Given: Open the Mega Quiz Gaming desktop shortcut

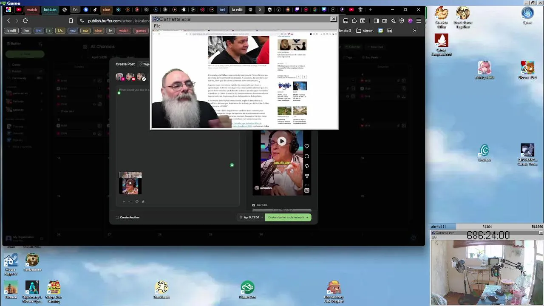Looking at the screenshot, I should click(54, 292).
